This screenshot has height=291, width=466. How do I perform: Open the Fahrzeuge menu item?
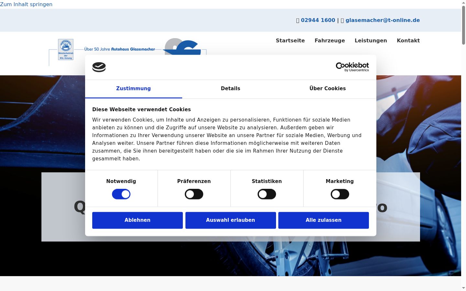coord(330,40)
